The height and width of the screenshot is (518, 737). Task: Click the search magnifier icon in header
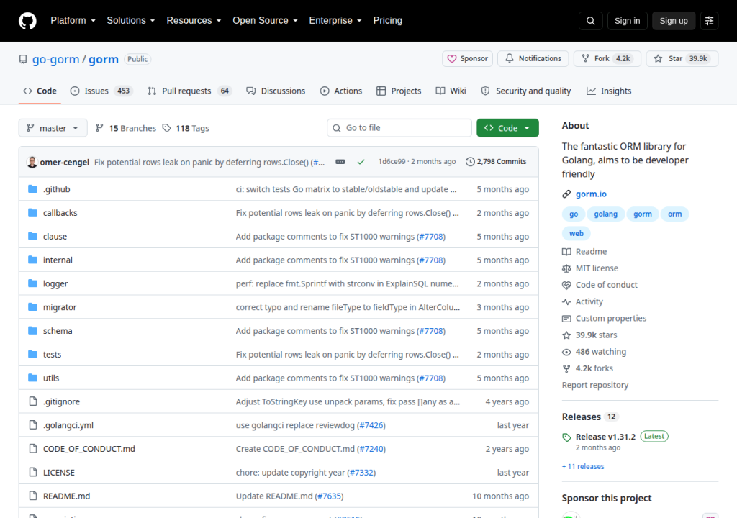(591, 21)
